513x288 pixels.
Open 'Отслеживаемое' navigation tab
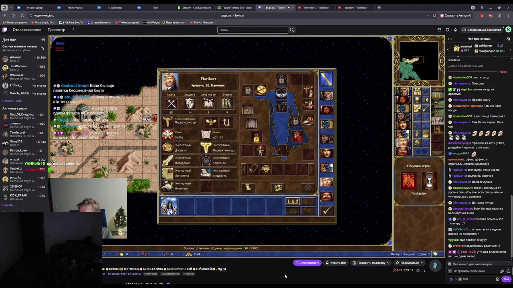click(x=27, y=30)
